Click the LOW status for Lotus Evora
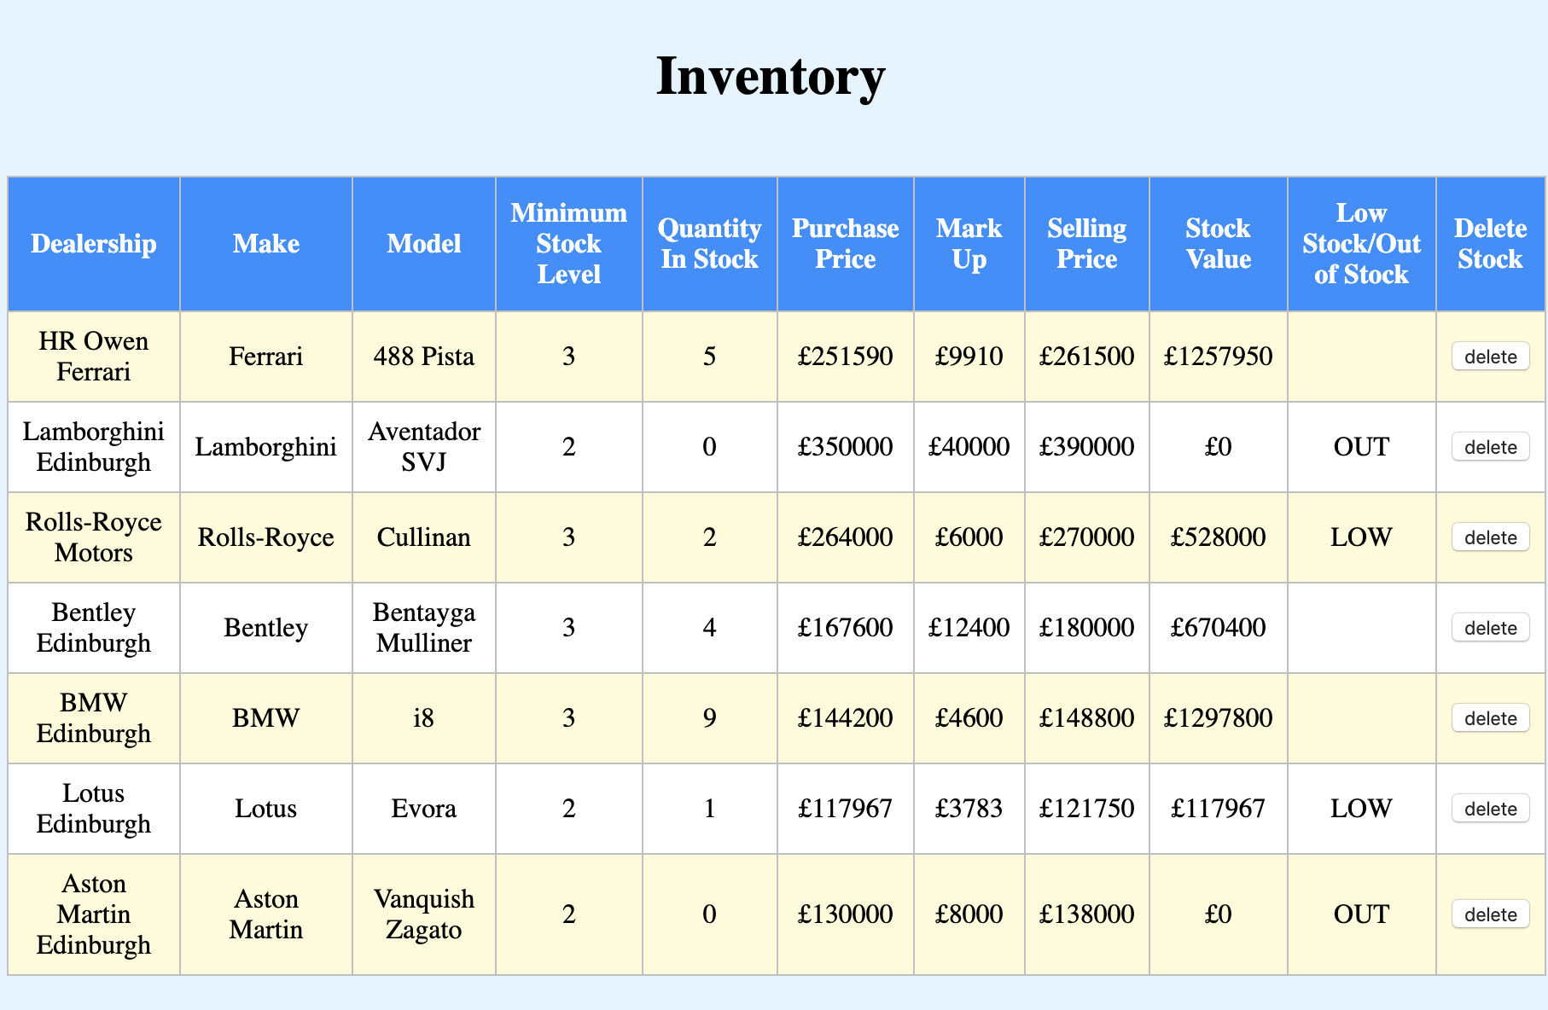1548x1010 pixels. (1361, 809)
